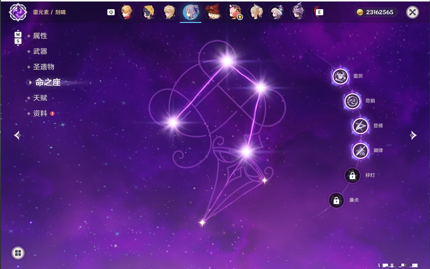The image size is (430, 269).
Task: Click the Electro element emblem
Action: 18,12
